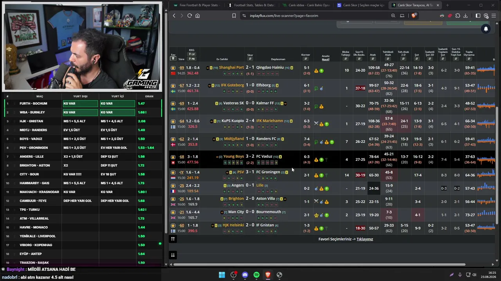
Task: Open the IFK Mariehamn team link
Action: pyautogui.click(x=270, y=121)
